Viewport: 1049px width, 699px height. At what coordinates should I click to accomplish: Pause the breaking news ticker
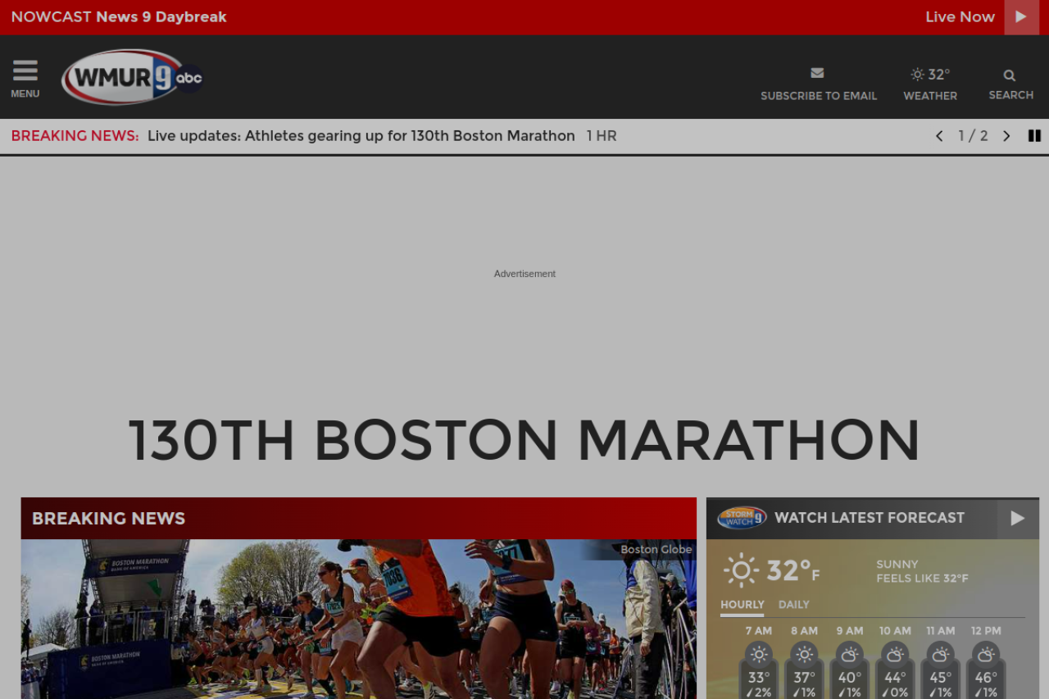[x=1034, y=136]
